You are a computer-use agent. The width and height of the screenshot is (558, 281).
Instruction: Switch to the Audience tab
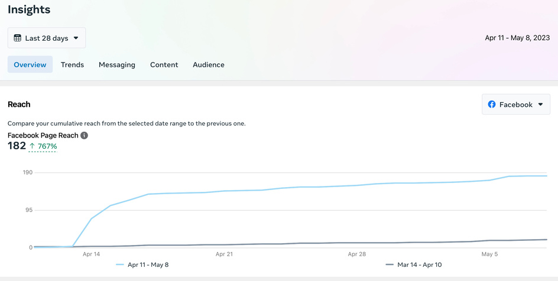pos(209,65)
